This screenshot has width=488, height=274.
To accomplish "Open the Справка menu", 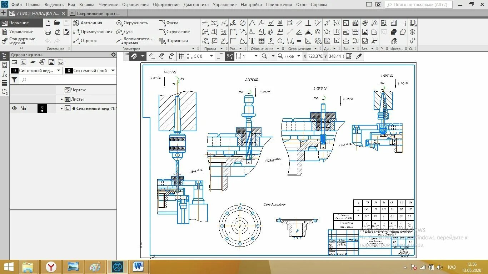I will 319,5.
